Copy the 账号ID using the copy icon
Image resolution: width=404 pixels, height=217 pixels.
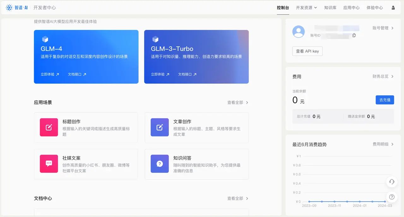(x=354, y=35)
